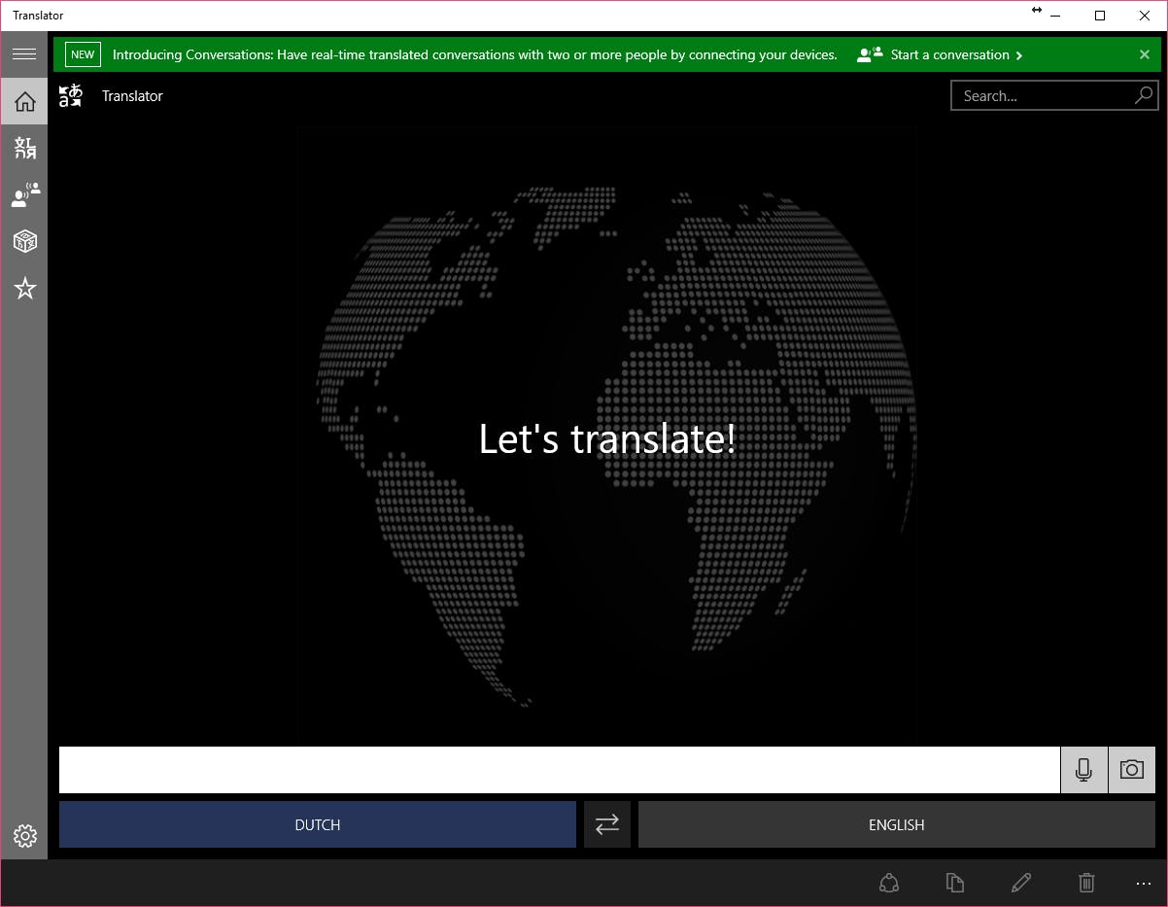
Task: Open Favorites star in sidebar
Action: pyautogui.click(x=24, y=288)
